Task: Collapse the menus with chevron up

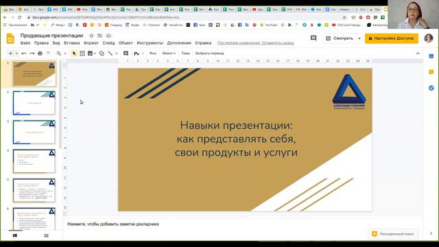Action: click(418, 54)
